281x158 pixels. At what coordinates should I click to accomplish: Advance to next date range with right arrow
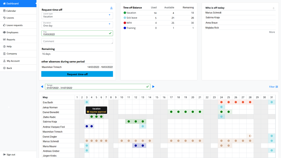pyautogui.click(x=153, y=87)
